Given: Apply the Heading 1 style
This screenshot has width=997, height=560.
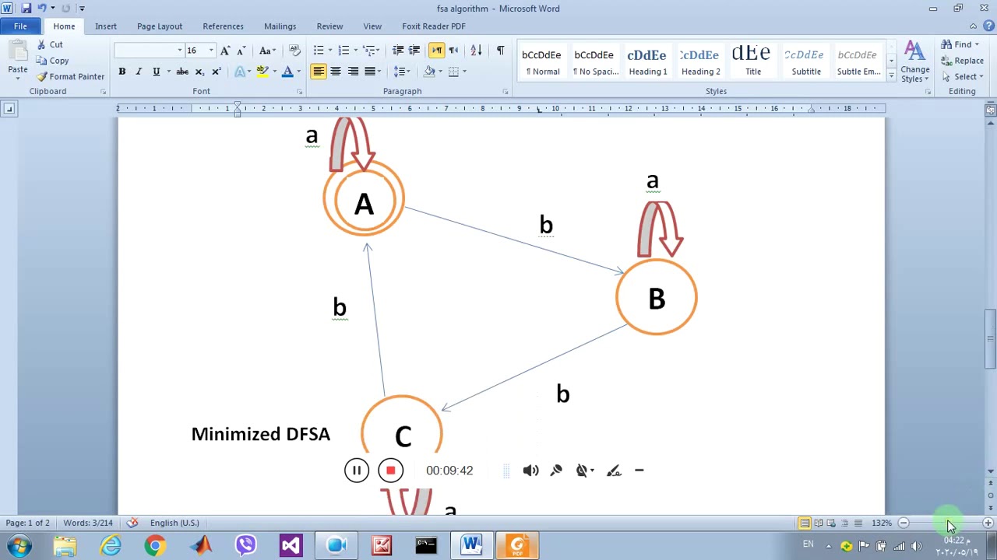Looking at the screenshot, I should [647, 61].
